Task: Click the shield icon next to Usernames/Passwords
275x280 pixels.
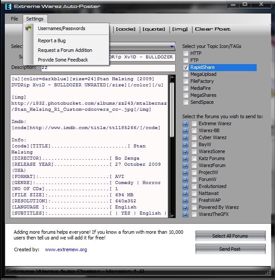Action: [28, 28]
